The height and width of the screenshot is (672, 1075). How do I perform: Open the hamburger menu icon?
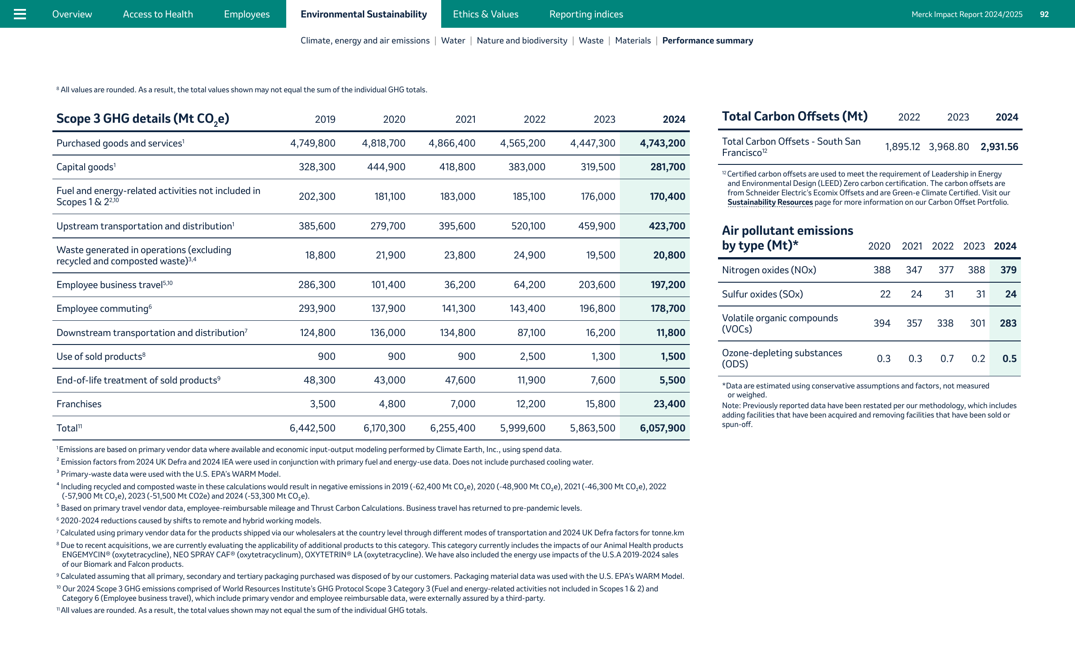click(20, 14)
